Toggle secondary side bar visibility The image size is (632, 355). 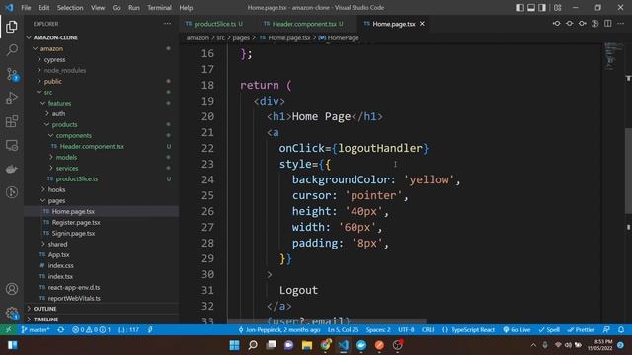coord(542,7)
